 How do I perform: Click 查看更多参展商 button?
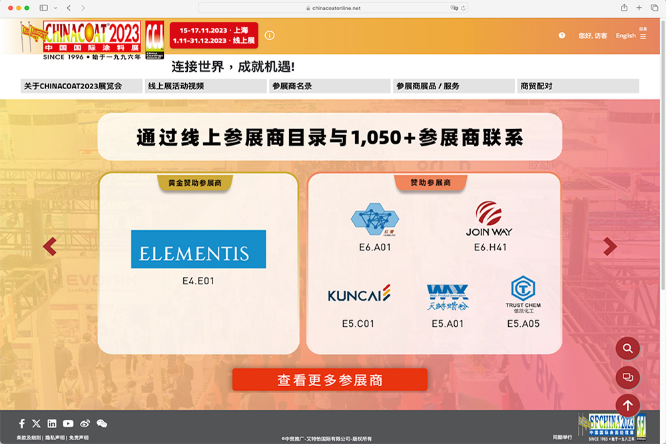tap(330, 379)
